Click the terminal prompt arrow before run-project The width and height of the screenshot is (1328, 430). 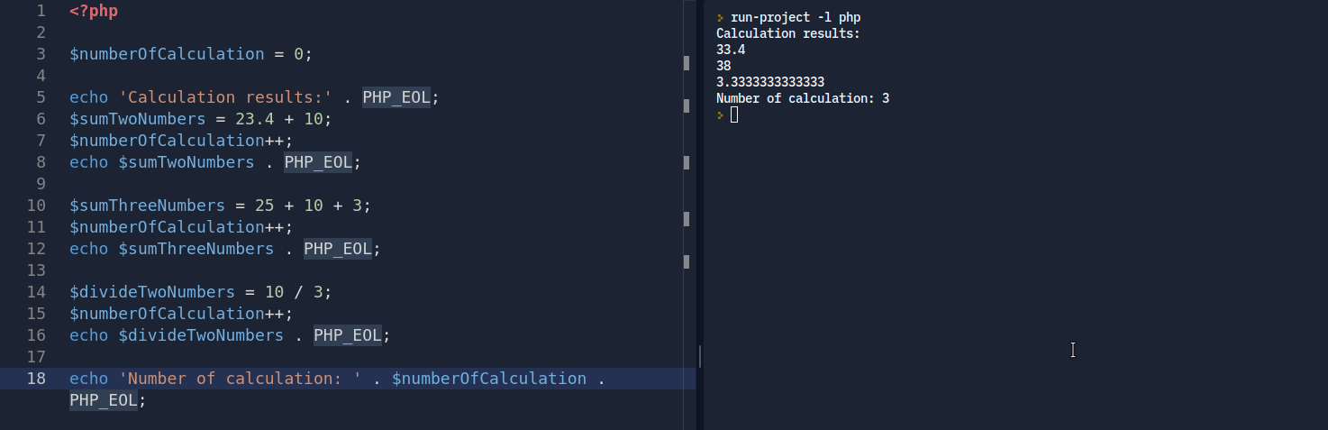point(720,17)
